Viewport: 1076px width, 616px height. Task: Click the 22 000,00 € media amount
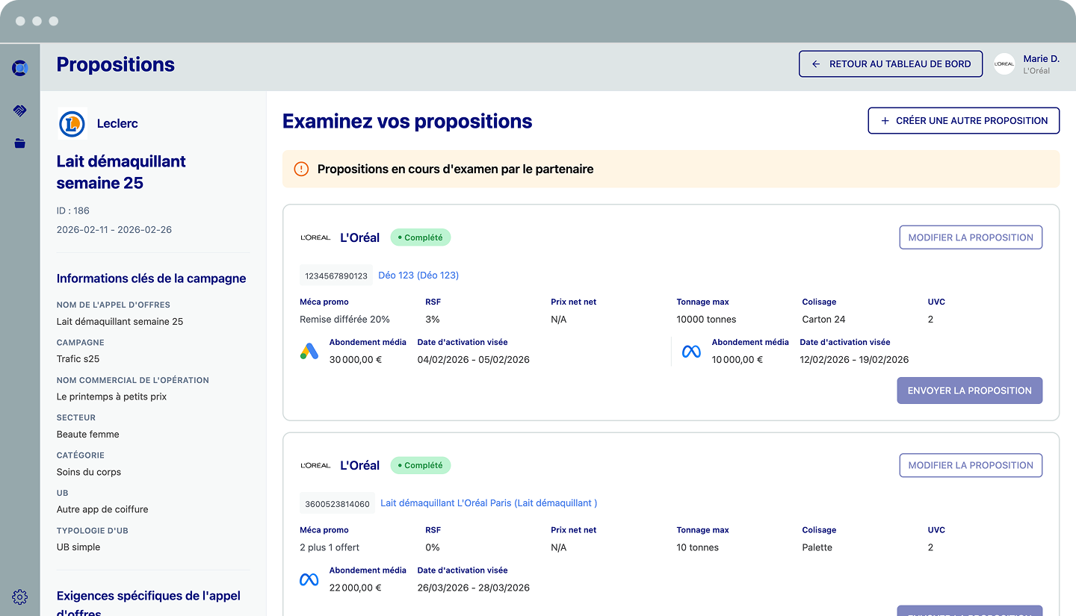356,588
